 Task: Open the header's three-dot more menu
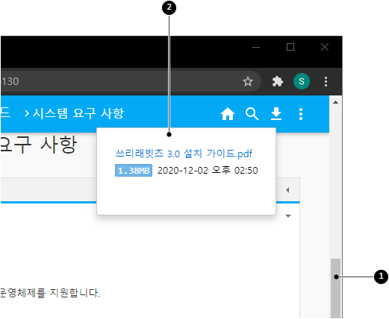click(301, 114)
